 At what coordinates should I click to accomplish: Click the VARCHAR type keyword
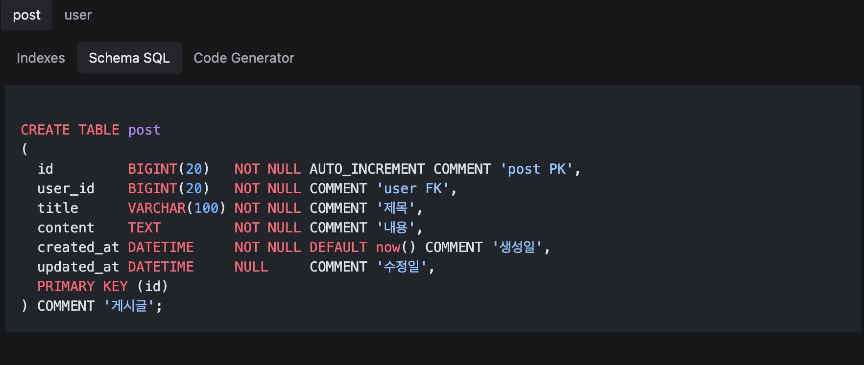pos(157,208)
